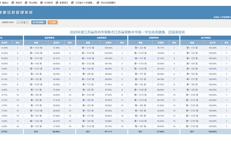Click 总计 label in 执行率排名 table
Screen dimensions: 231x149
click(192, 132)
